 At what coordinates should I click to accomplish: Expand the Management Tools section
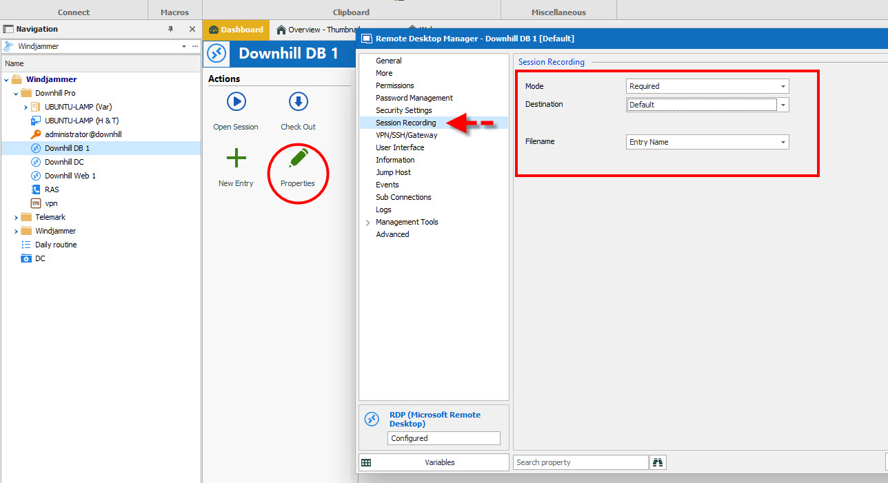pyautogui.click(x=368, y=223)
